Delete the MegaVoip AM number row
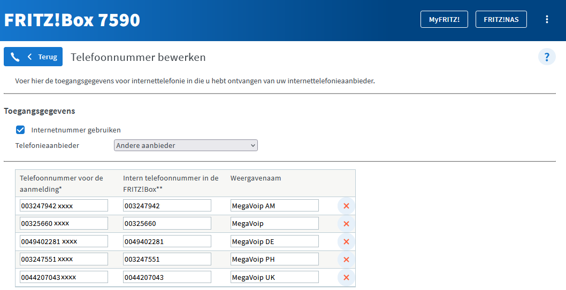 tap(346, 206)
